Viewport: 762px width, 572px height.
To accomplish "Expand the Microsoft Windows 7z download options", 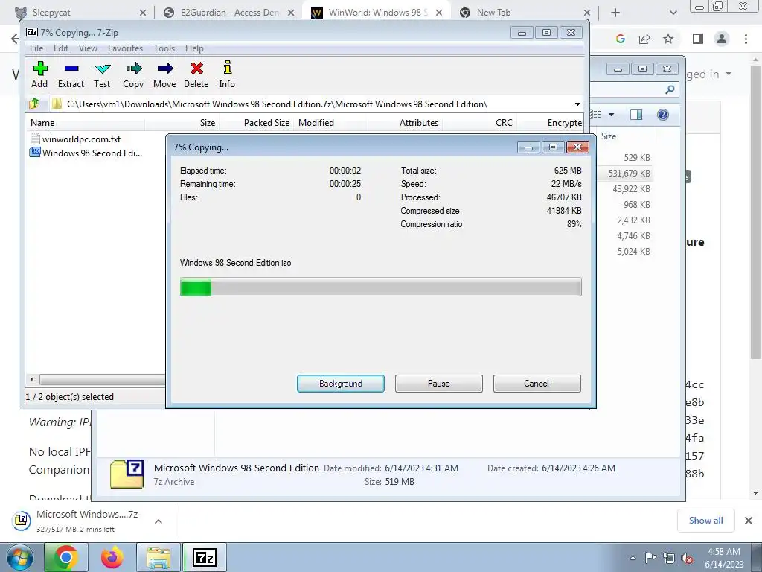I will pos(159,521).
